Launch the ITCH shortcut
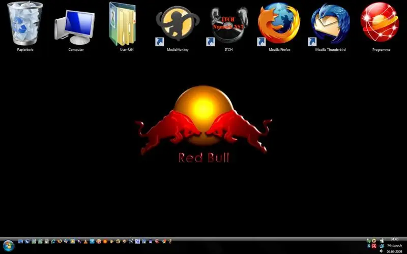The width and height of the screenshot is (407, 254). (x=228, y=25)
